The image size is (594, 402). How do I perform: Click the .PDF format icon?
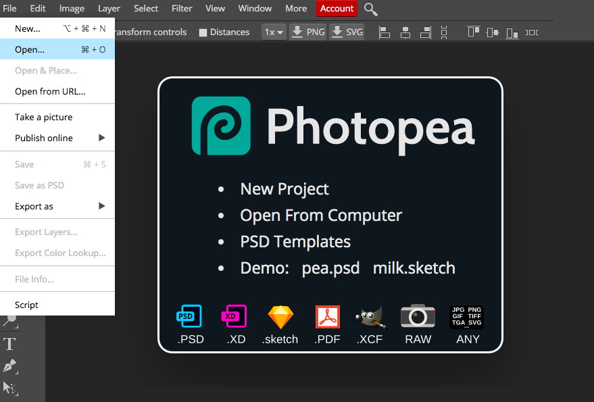328,317
